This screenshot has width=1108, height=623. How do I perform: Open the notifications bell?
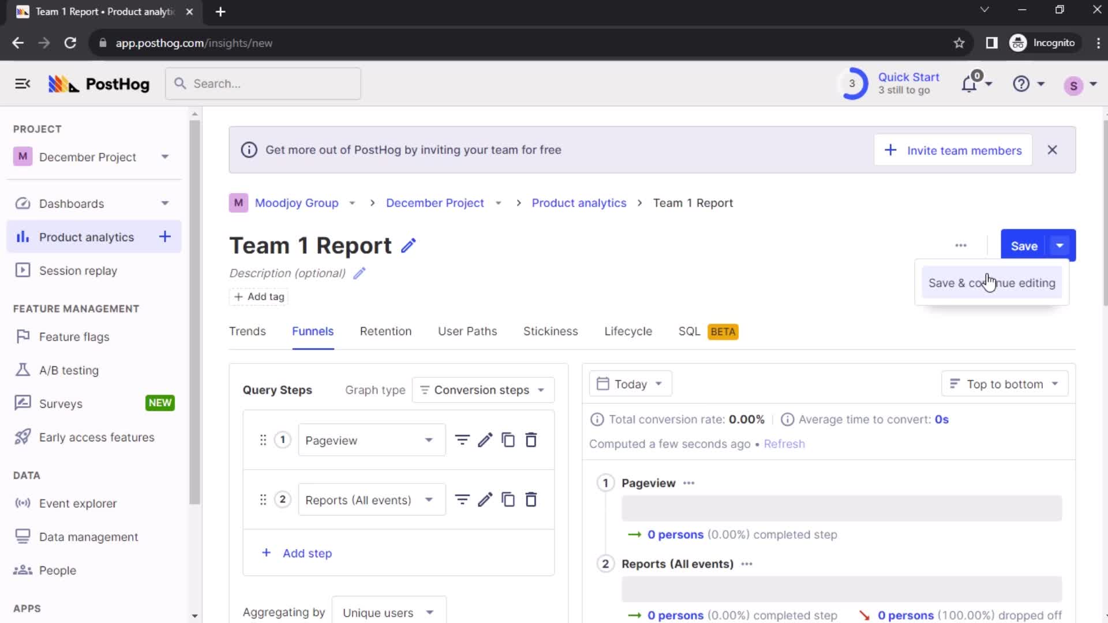click(969, 84)
